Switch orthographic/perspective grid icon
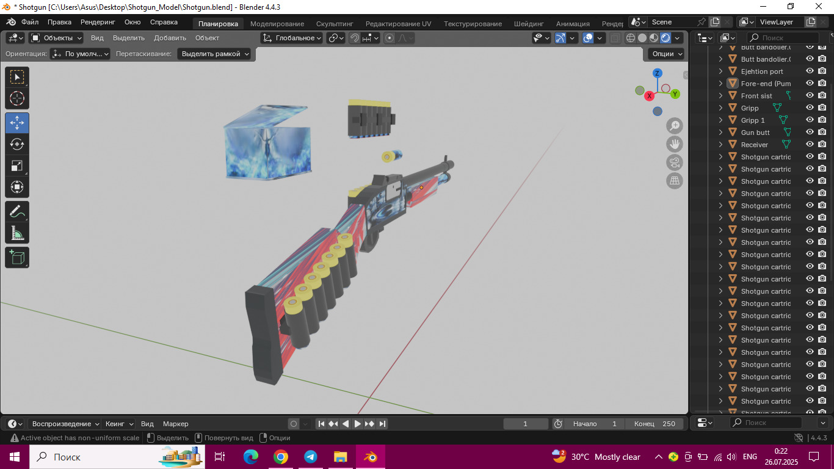834x469 pixels. (675, 181)
